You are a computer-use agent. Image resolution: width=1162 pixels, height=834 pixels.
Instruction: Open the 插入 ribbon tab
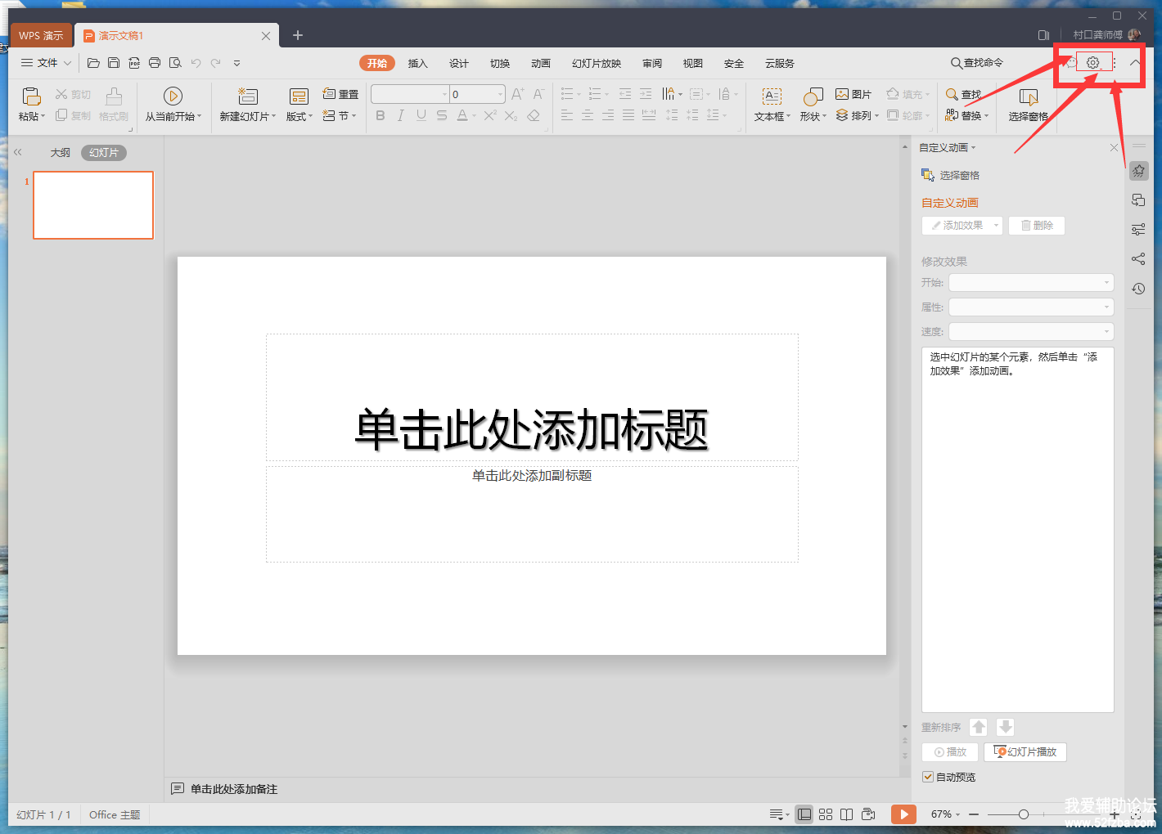(417, 64)
